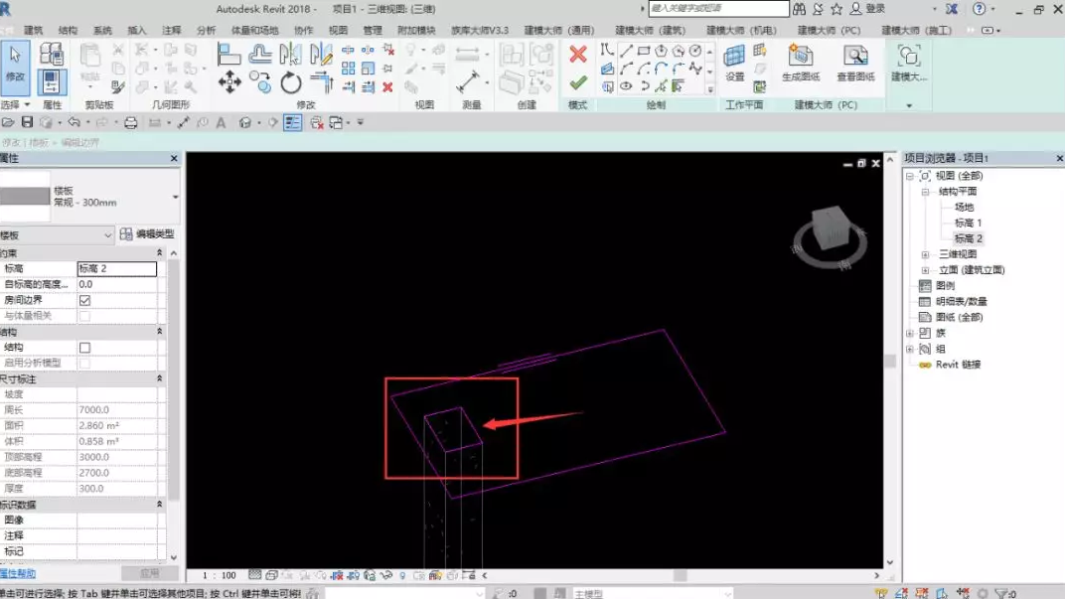Switch to the 视图 (View) ribbon tab
1065x599 pixels.
click(x=338, y=31)
